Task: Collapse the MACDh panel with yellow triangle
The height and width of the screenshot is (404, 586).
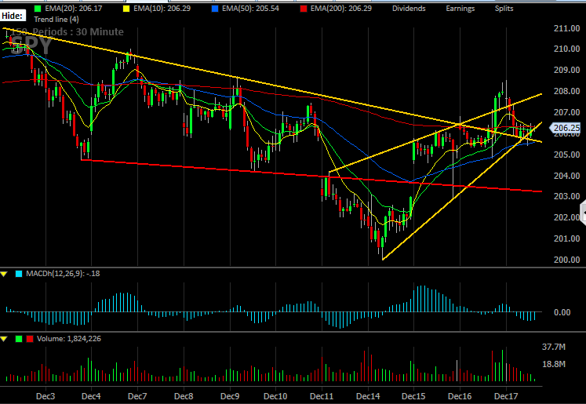Action: coord(4,274)
